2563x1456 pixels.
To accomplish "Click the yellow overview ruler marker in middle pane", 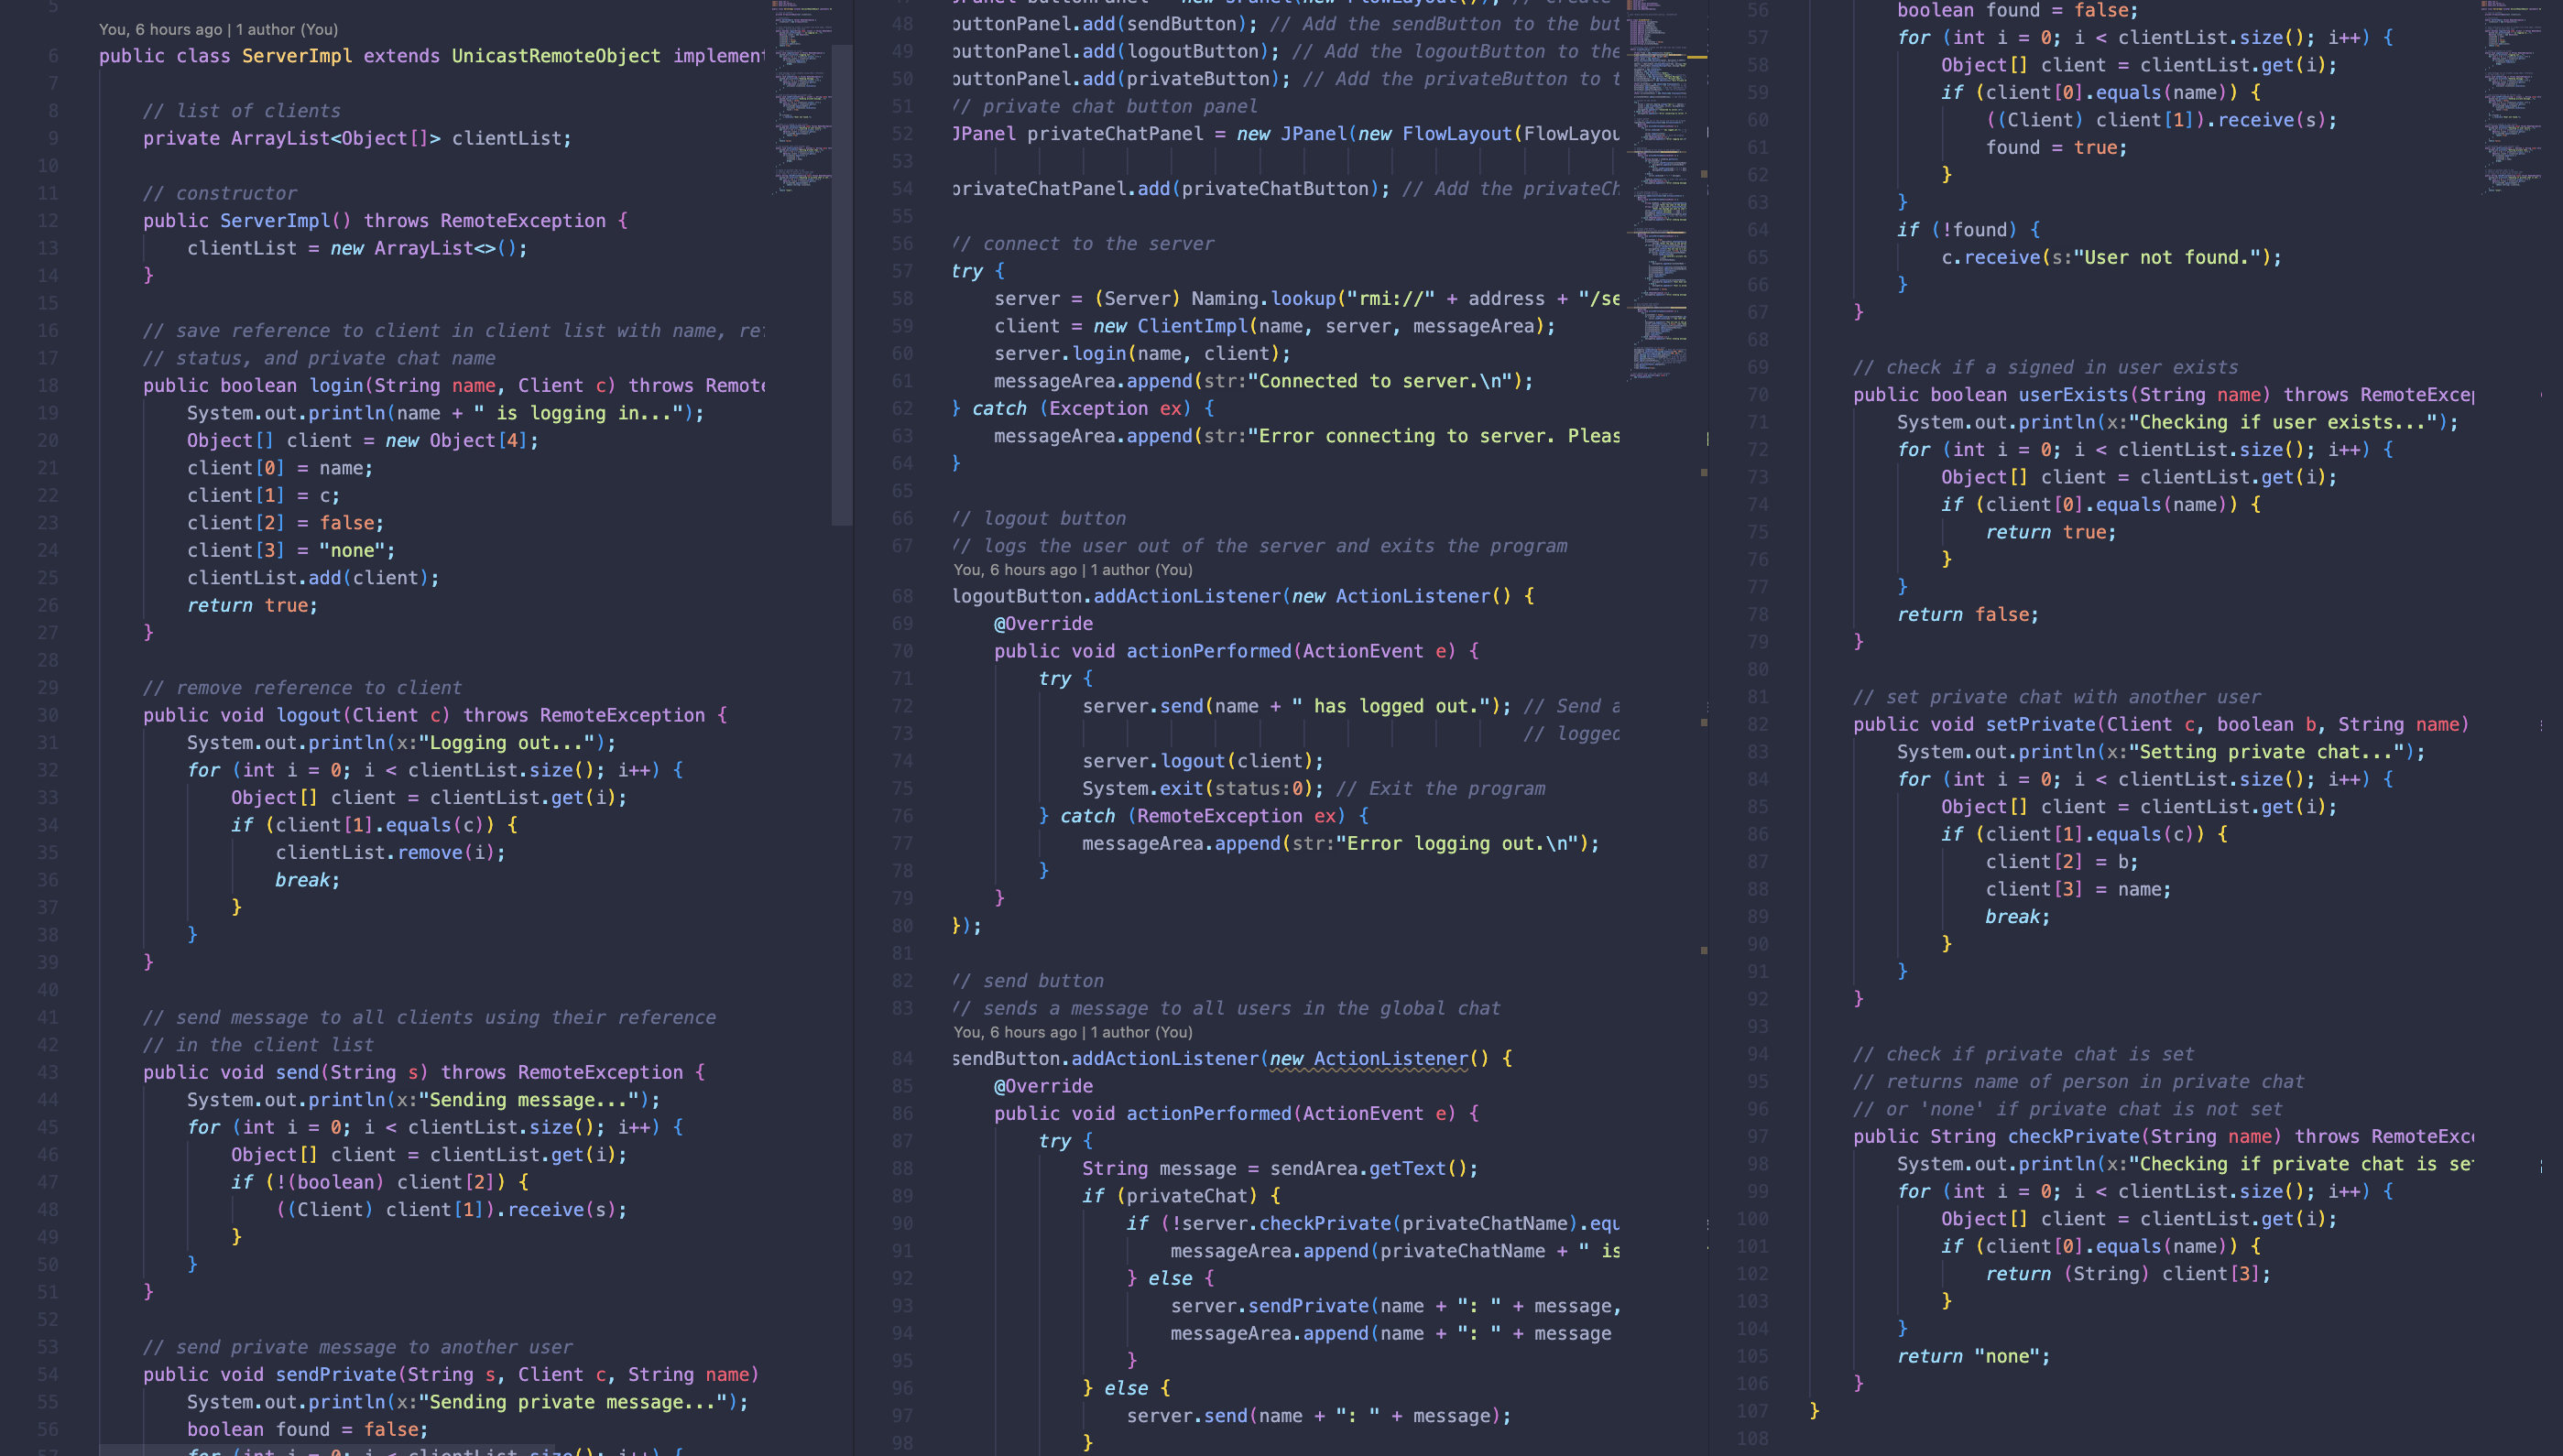I will [1697, 57].
